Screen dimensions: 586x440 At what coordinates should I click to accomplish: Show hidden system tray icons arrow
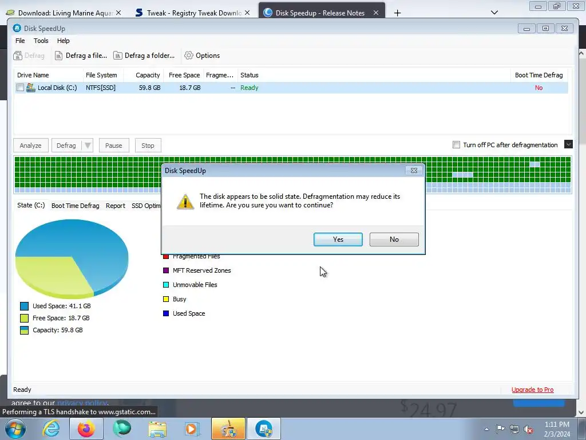point(486,429)
